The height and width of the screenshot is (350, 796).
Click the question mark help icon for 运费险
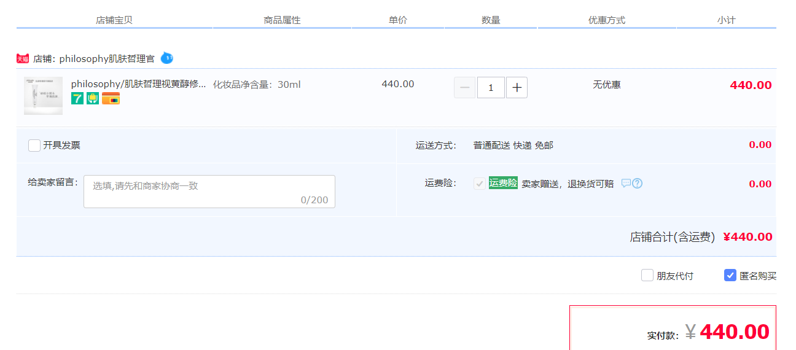click(x=638, y=183)
